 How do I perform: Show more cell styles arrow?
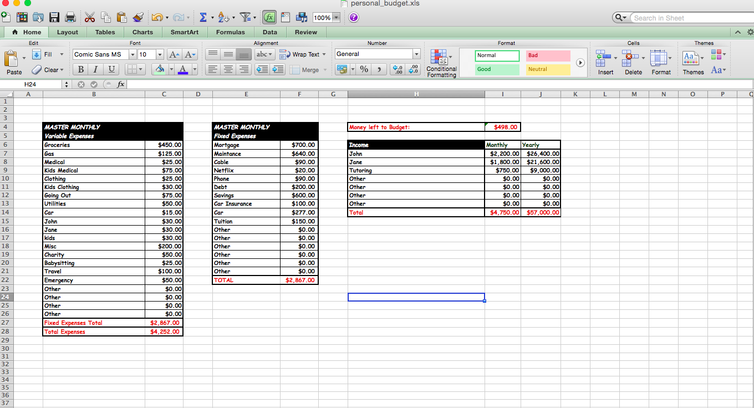[580, 63]
